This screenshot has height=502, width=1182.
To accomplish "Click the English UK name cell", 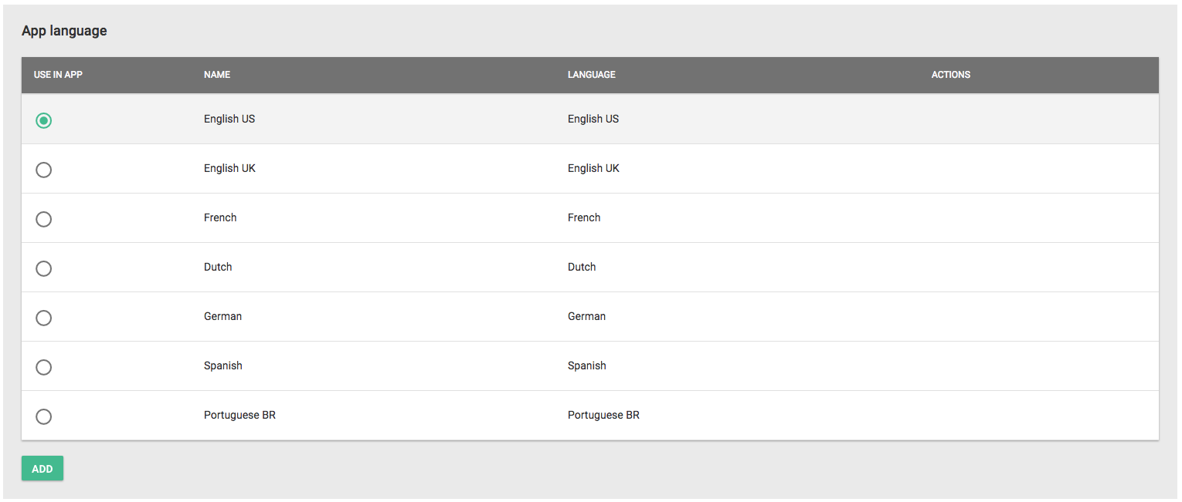I will (x=229, y=168).
